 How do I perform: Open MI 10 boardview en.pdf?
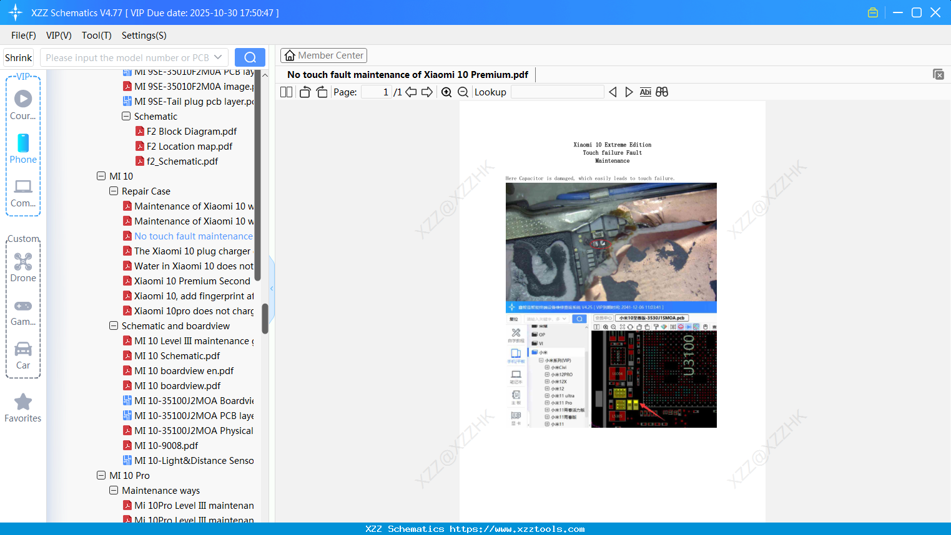pyautogui.click(x=178, y=370)
